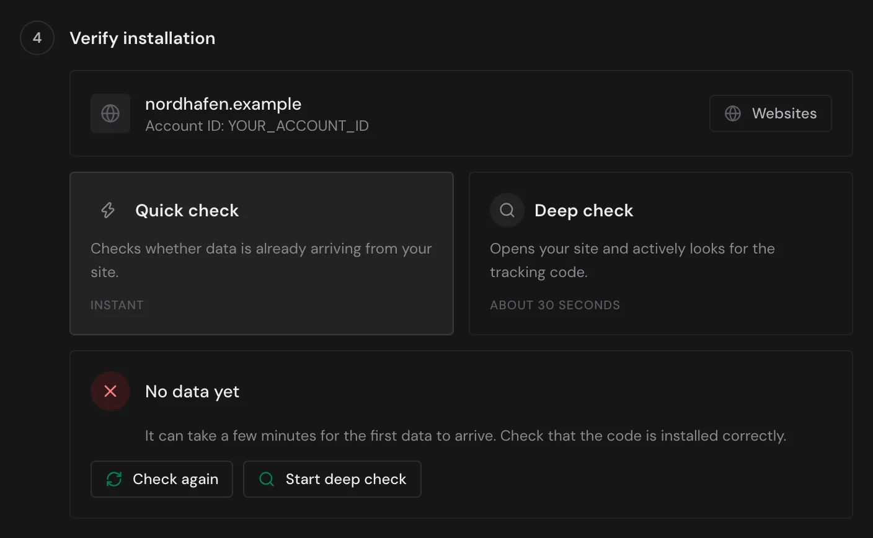Click the first-data arrival hint message

[x=466, y=436]
